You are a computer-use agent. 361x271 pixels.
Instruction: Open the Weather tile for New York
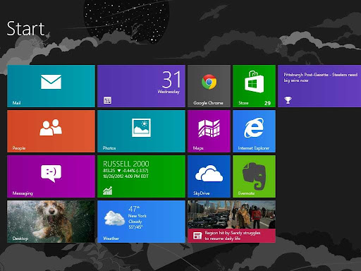coord(141,222)
